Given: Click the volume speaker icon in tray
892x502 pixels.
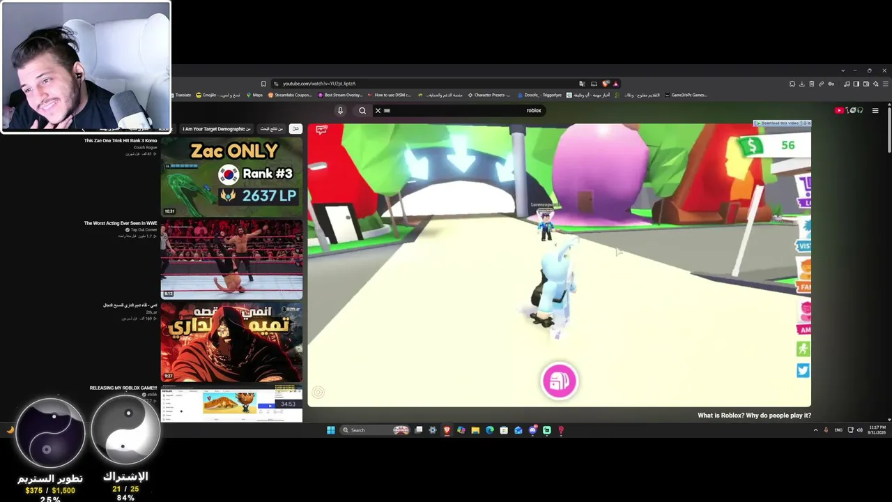Looking at the screenshot, I should (x=859, y=430).
